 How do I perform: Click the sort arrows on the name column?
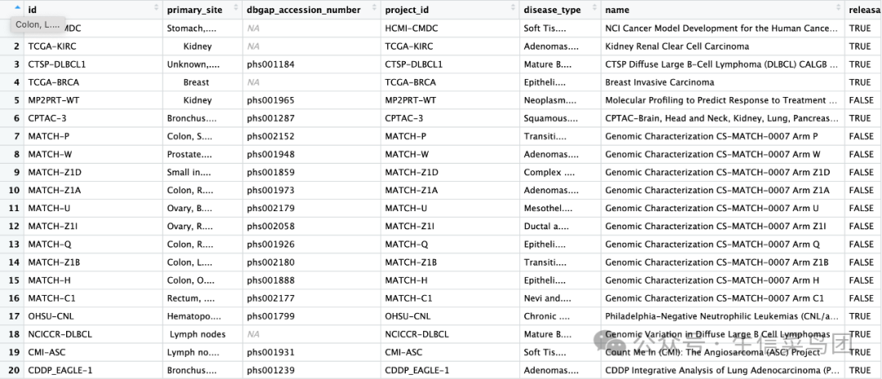click(x=839, y=9)
